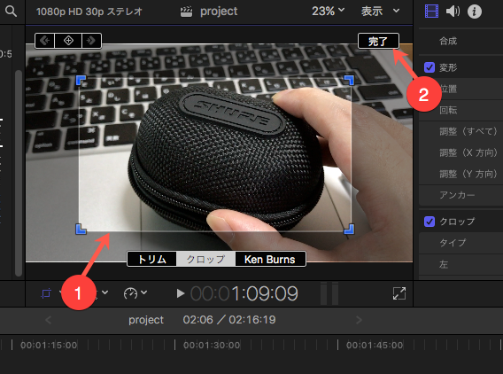Click the top-left crop corner handle
Viewport: 503px width, 374px height.
[x=81, y=81]
